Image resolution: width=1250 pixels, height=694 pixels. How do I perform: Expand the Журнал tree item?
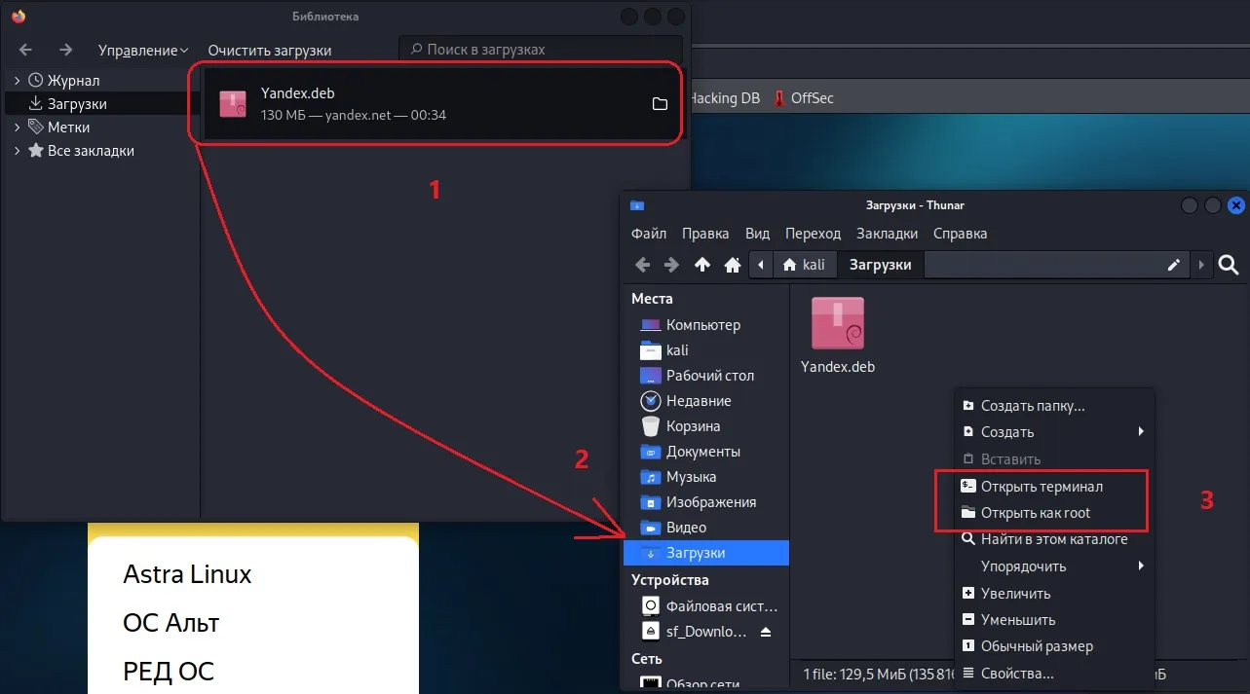click(17, 81)
